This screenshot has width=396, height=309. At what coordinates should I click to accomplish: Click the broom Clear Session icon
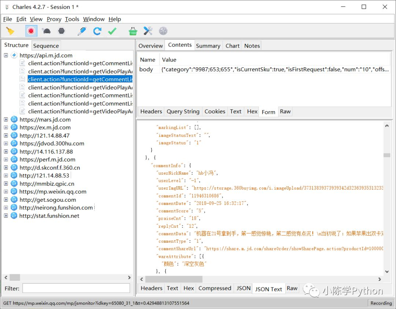[x=11, y=31]
